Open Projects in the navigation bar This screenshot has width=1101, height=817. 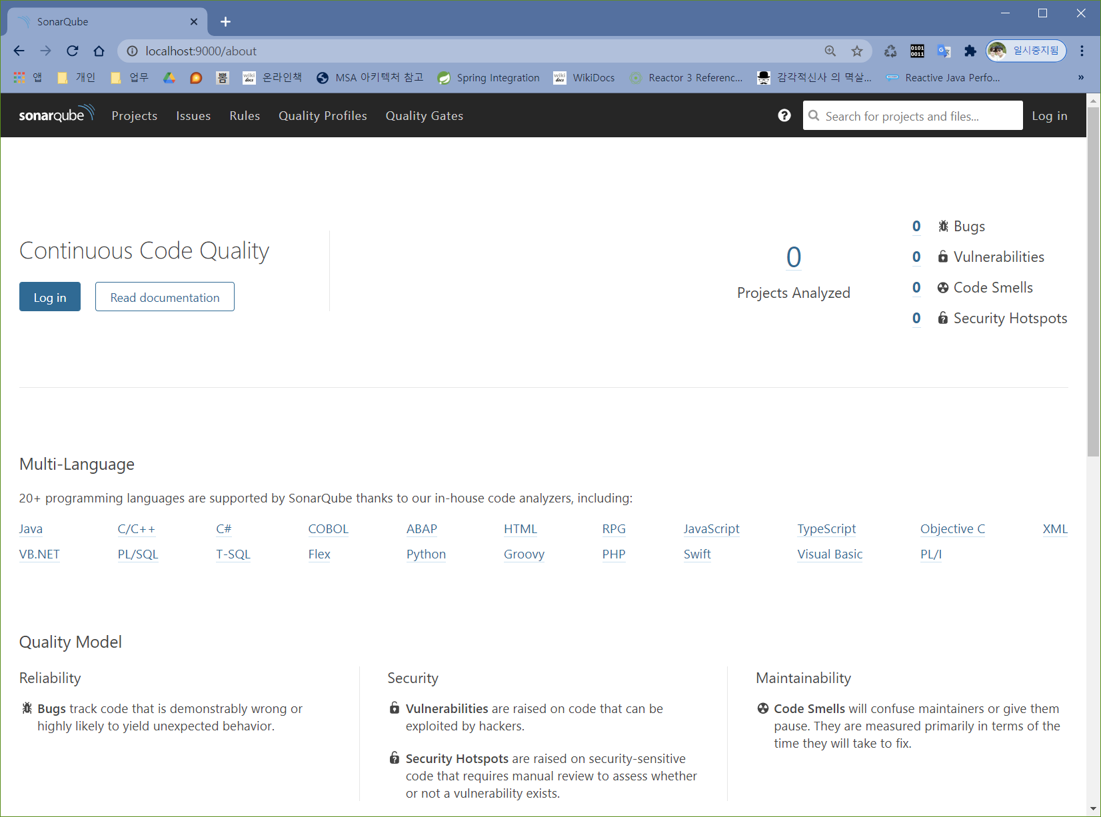click(135, 116)
